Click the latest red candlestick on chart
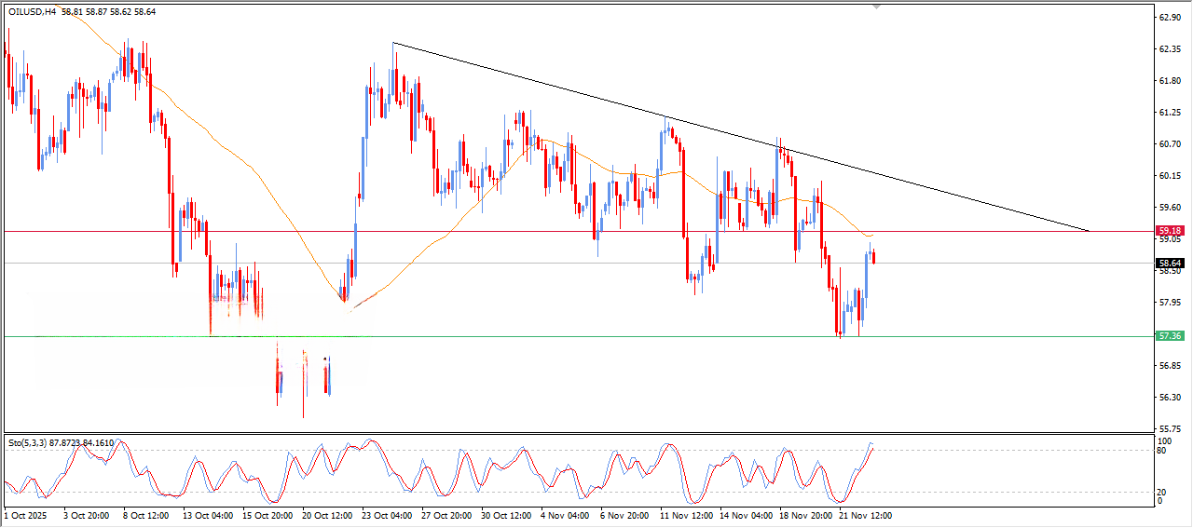Viewport: 1193px width, 528px height. pos(873,257)
